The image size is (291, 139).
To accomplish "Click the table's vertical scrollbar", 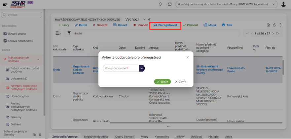I will pos(283,69).
